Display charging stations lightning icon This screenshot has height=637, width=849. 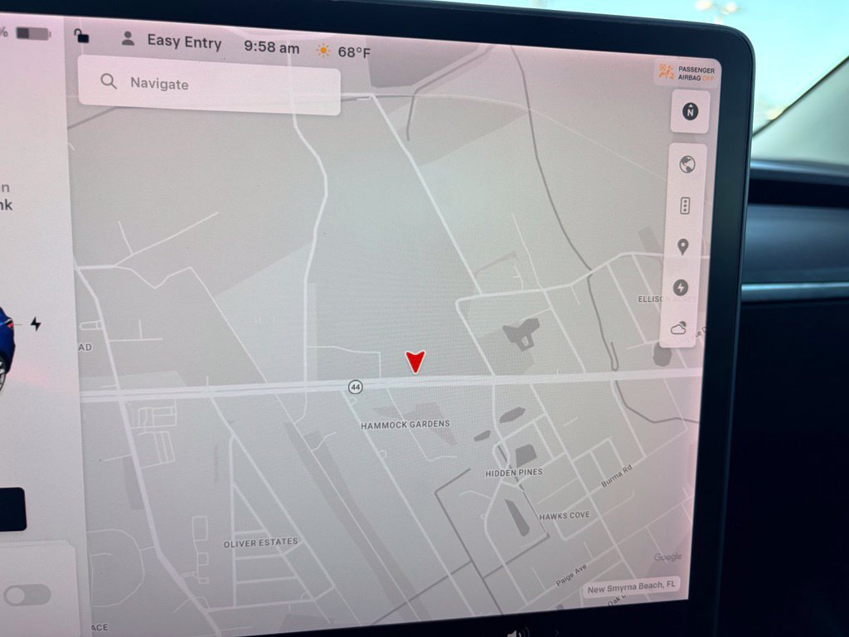(682, 288)
